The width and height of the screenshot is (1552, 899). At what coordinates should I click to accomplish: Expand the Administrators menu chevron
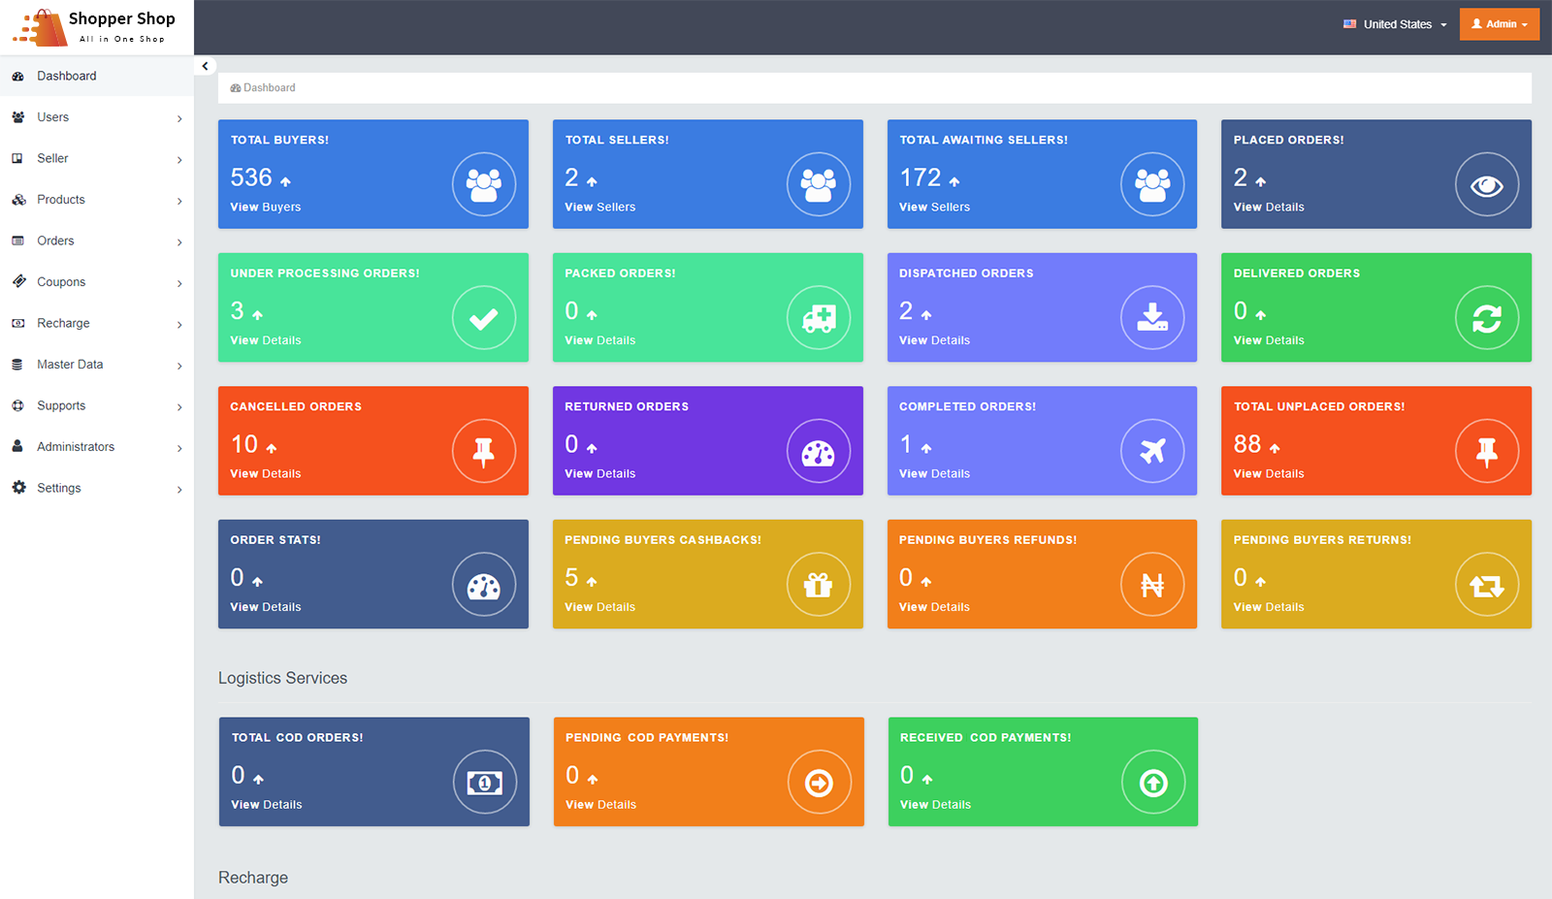[x=179, y=447]
